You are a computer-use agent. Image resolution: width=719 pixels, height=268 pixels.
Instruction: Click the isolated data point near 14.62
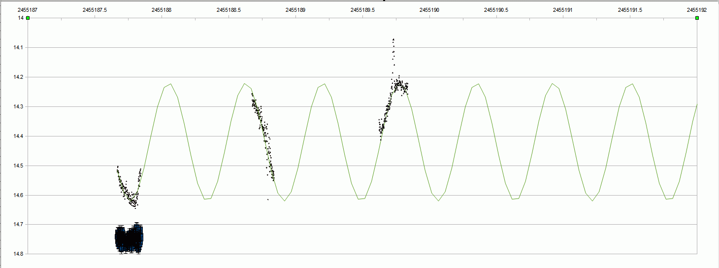point(268,200)
